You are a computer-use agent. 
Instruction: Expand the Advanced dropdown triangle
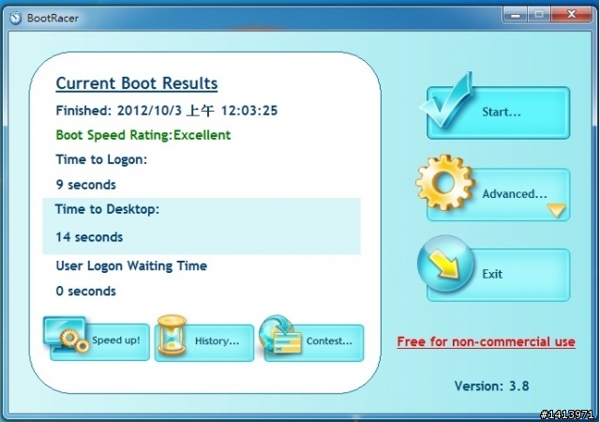[x=556, y=210]
